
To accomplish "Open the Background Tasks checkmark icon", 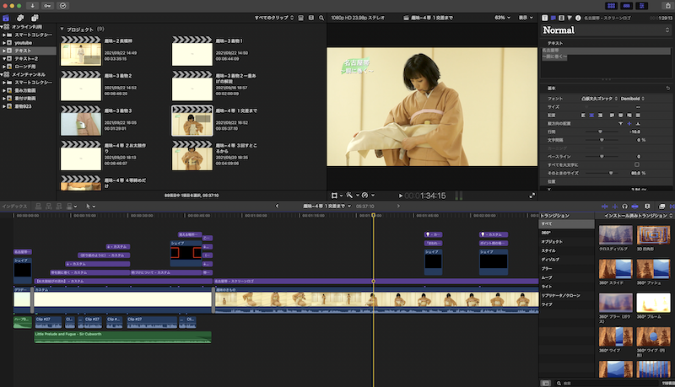I will click(62, 5).
